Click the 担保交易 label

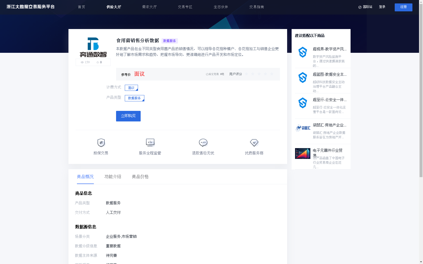pos(101,153)
